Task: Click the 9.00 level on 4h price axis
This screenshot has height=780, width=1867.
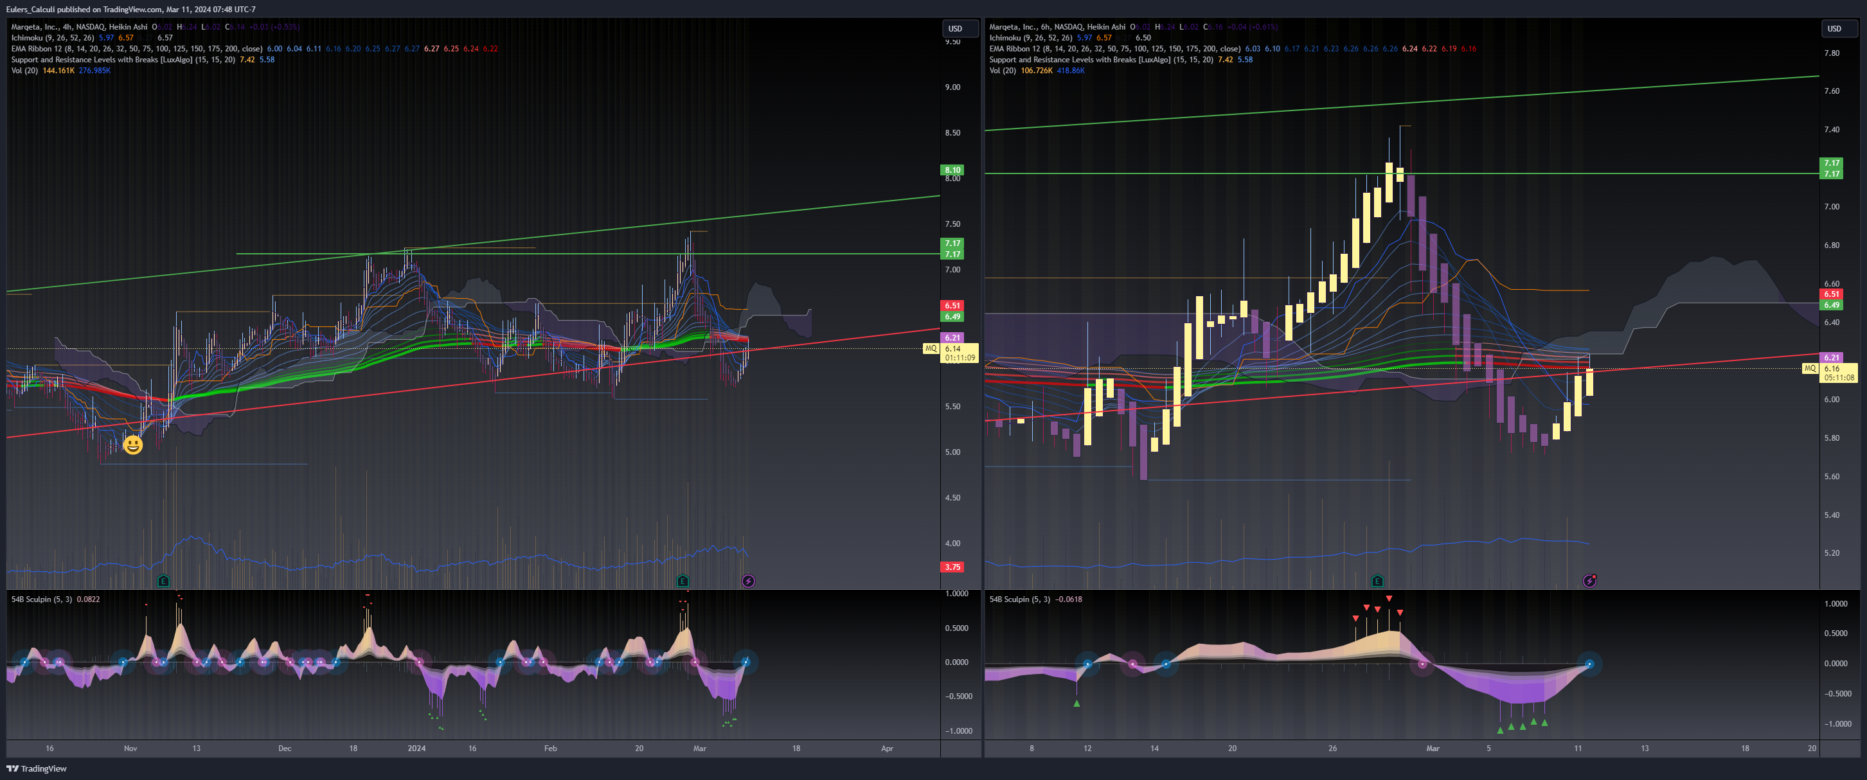Action: [x=952, y=87]
